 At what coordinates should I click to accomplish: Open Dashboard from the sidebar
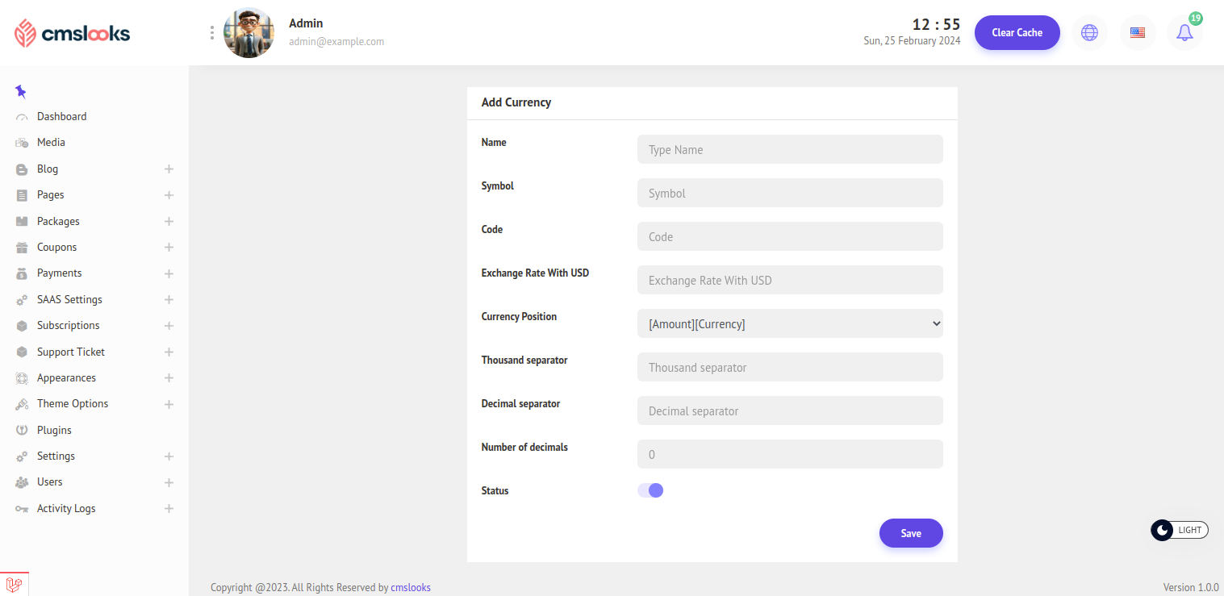(x=61, y=117)
